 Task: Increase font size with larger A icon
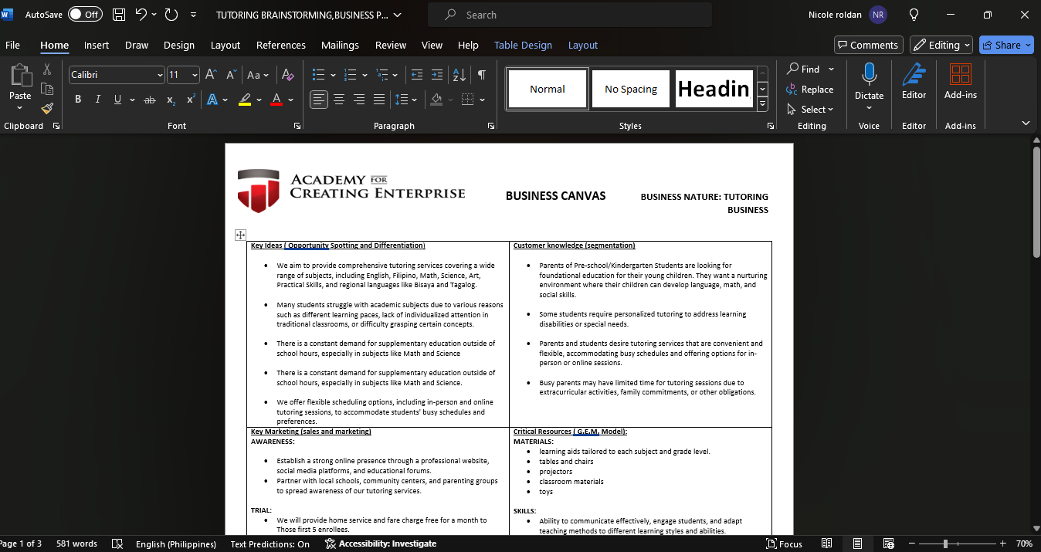[x=212, y=75]
